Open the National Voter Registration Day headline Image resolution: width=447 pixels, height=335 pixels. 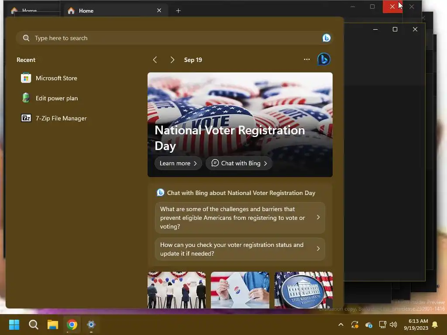click(230, 138)
